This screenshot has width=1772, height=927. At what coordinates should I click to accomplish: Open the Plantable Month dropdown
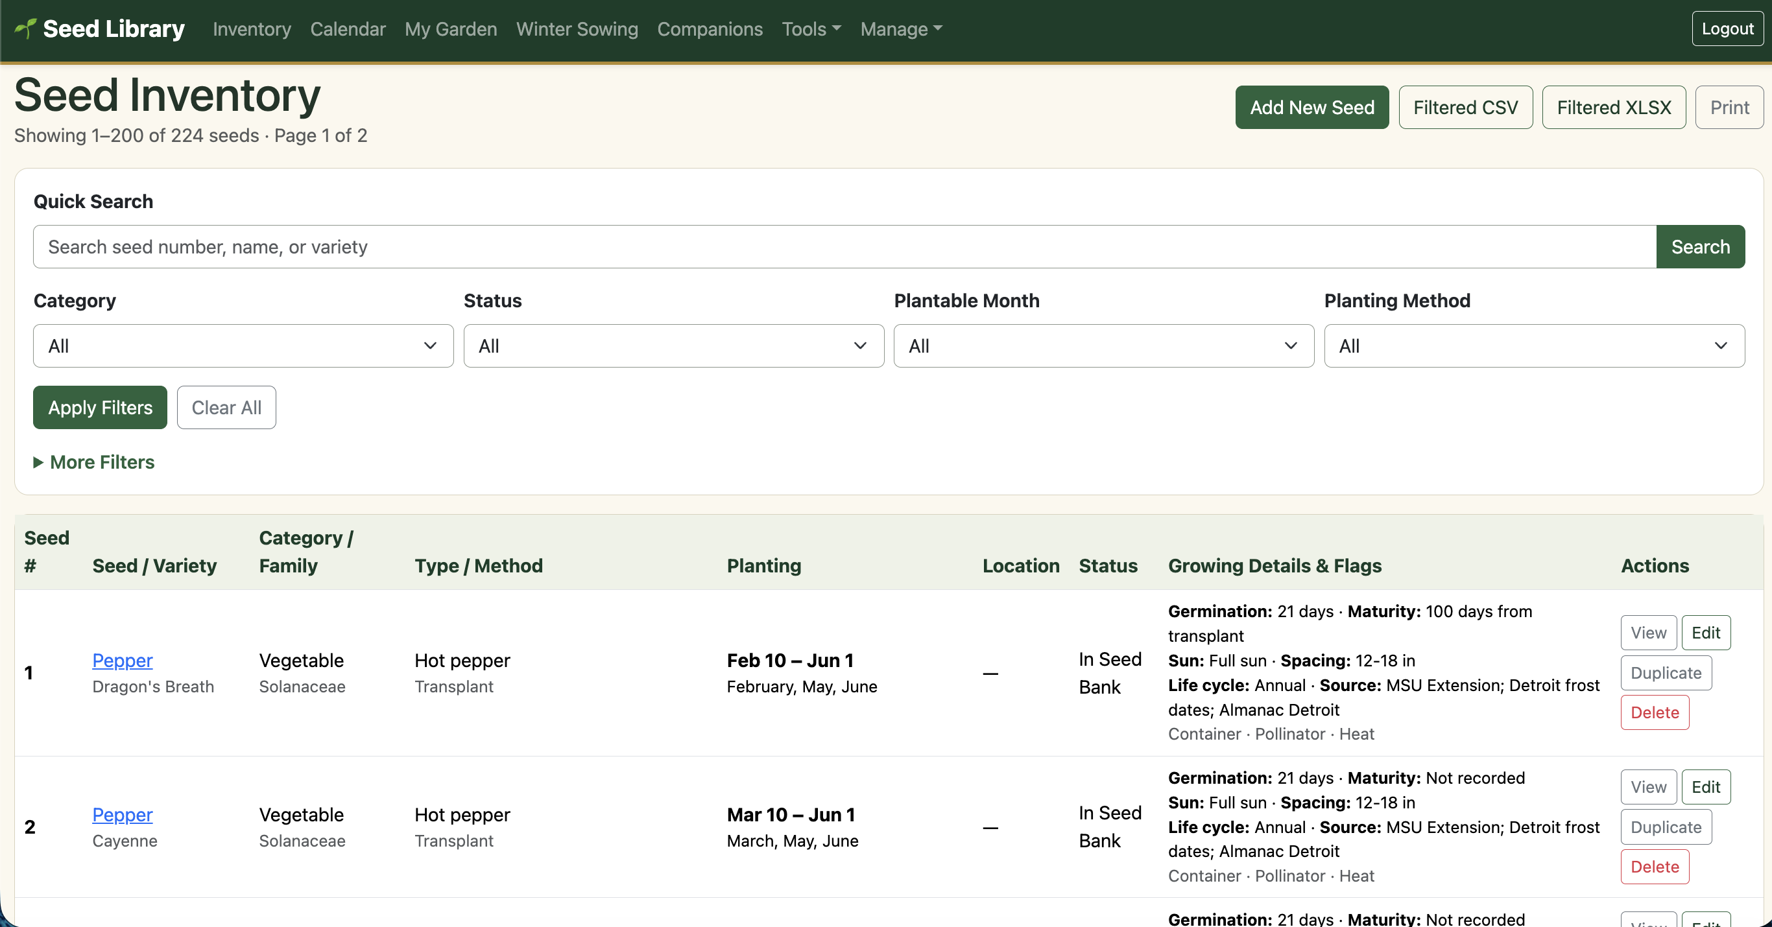click(x=1103, y=346)
